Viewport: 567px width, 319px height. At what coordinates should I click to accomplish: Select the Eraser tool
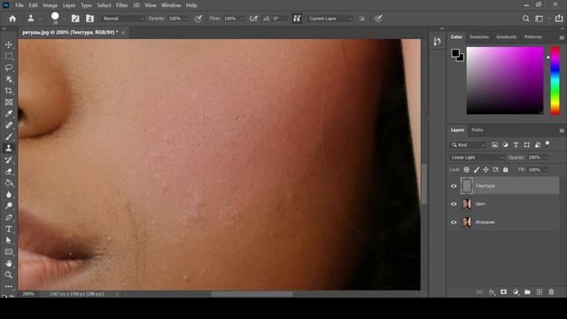point(9,171)
